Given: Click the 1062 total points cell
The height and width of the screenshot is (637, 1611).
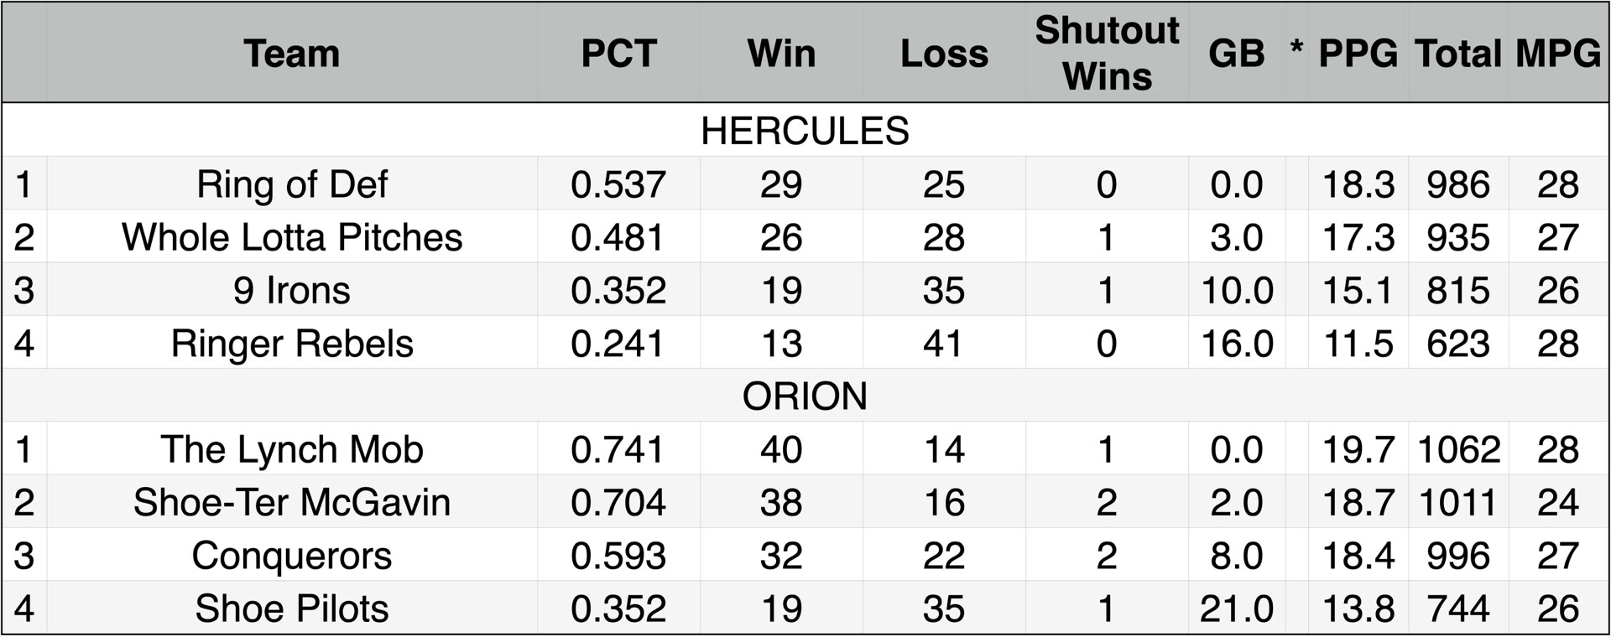Looking at the screenshot, I should 1458,449.
